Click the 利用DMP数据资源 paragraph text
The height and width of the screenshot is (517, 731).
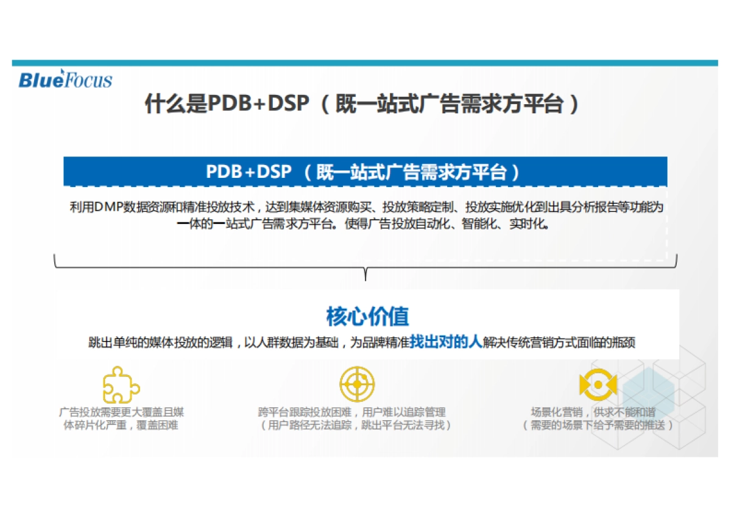coord(365,216)
